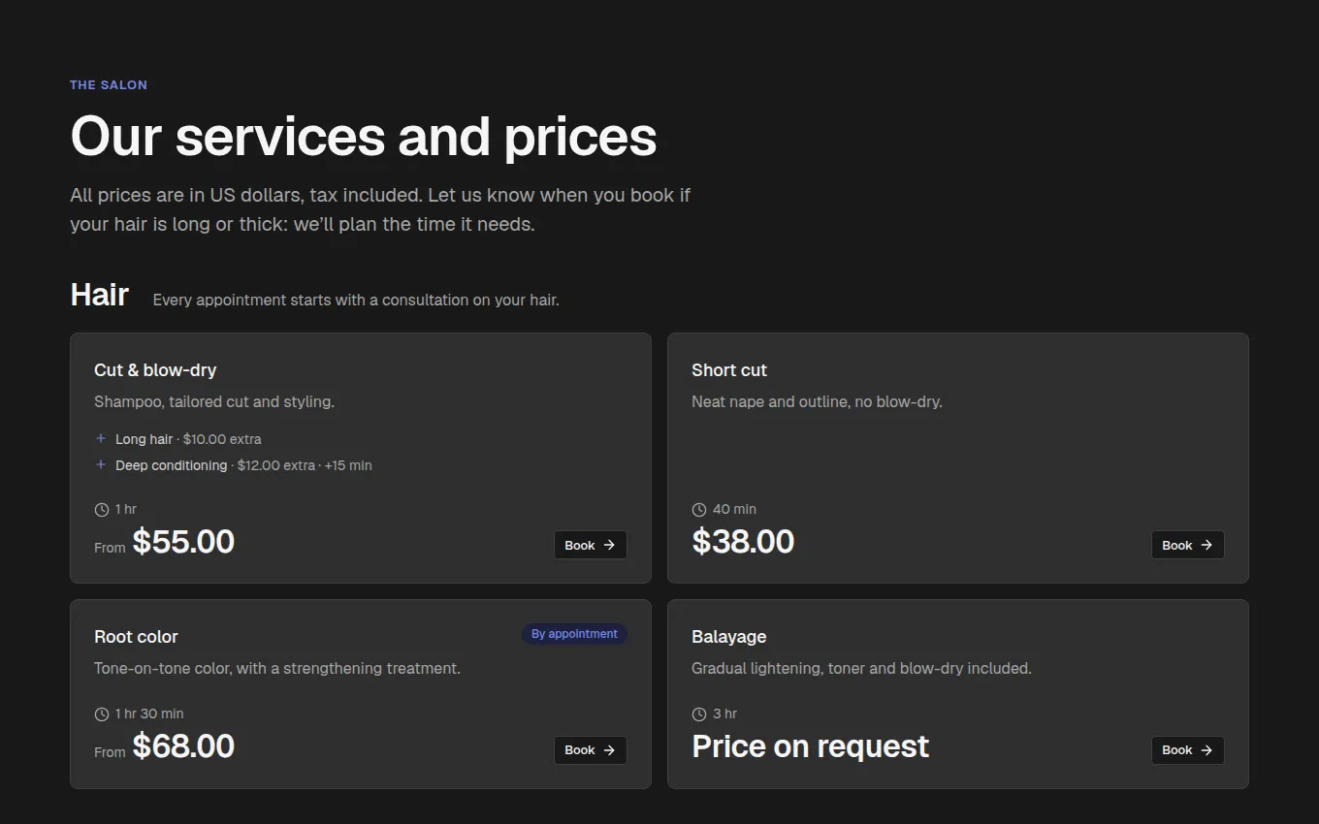This screenshot has height=824, width=1319.
Task: Click the plus icon next to Deep conditioning
Action: pos(101,464)
